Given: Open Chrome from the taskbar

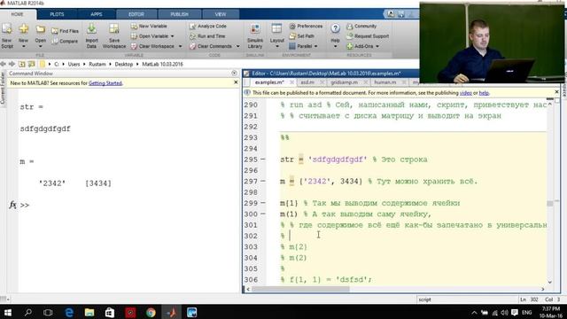Looking at the screenshot, I should click(x=151, y=312).
